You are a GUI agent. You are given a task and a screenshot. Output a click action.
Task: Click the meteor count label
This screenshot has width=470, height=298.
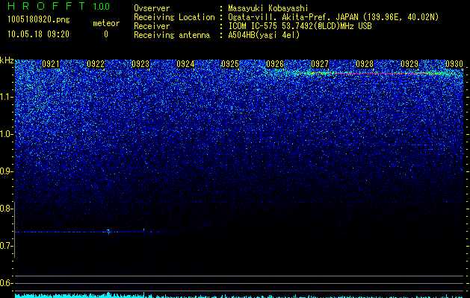click(x=106, y=23)
